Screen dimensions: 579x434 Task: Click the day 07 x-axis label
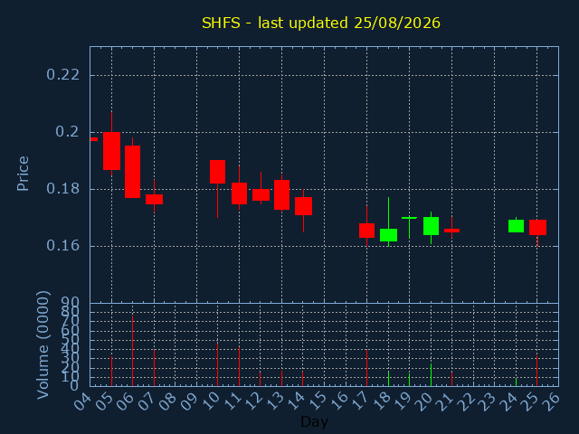coord(147,401)
